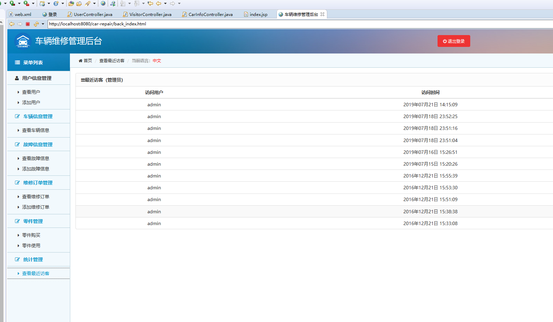
Task: Open the 查看用户 sidebar link
Action: click(x=31, y=92)
